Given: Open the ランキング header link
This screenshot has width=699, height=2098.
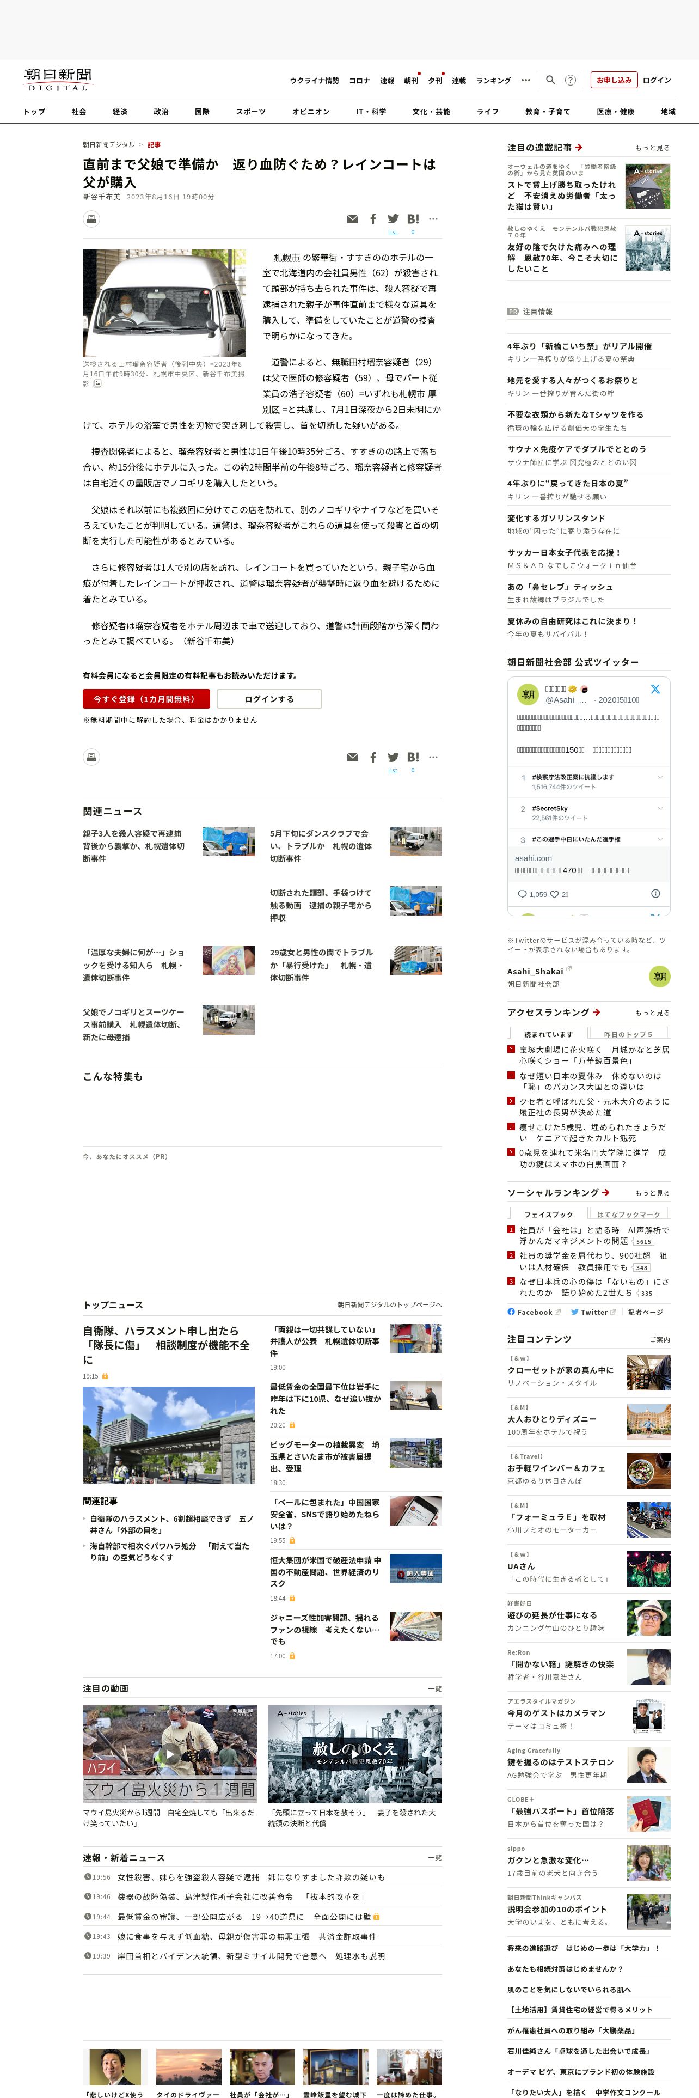Looking at the screenshot, I should coord(493,81).
